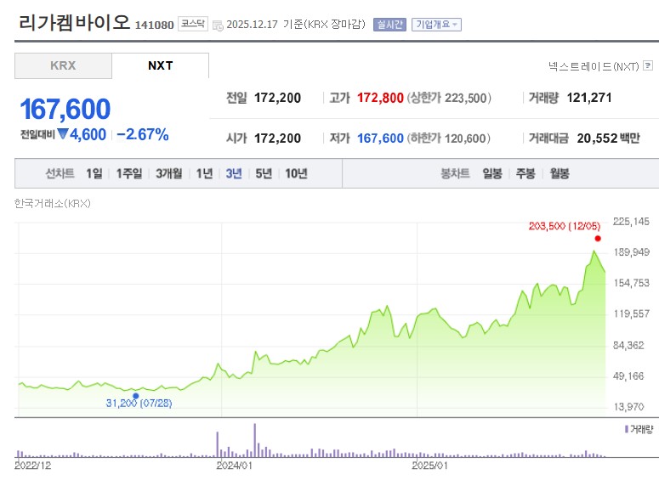
Task: Click the 넥스트레이드(NXT) label
Action: click(x=594, y=66)
